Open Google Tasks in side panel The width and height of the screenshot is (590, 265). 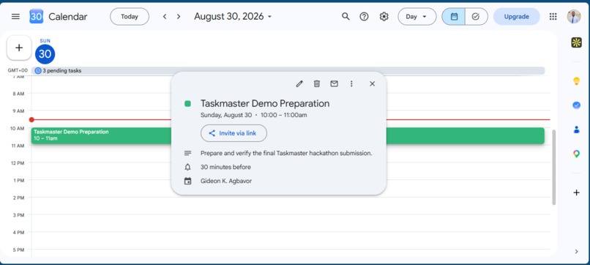point(576,105)
